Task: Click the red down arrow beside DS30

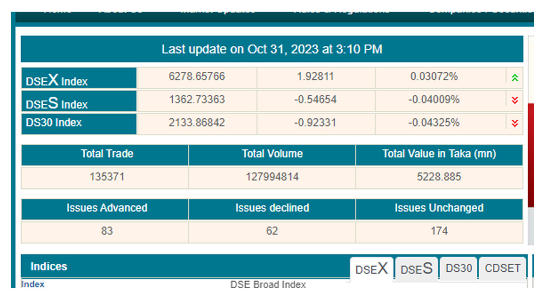Action: pos(515,123)
